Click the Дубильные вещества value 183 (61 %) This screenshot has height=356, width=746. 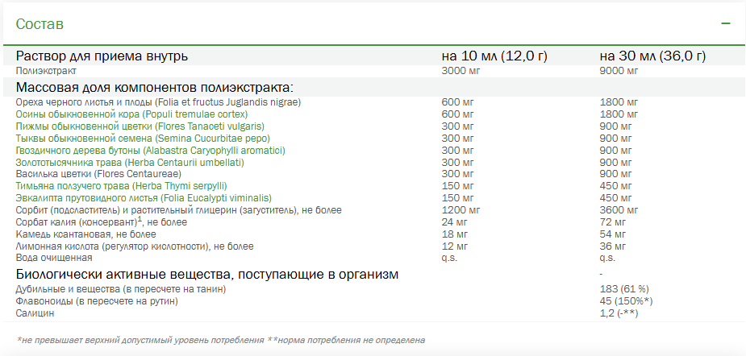[x=624, y=288]
